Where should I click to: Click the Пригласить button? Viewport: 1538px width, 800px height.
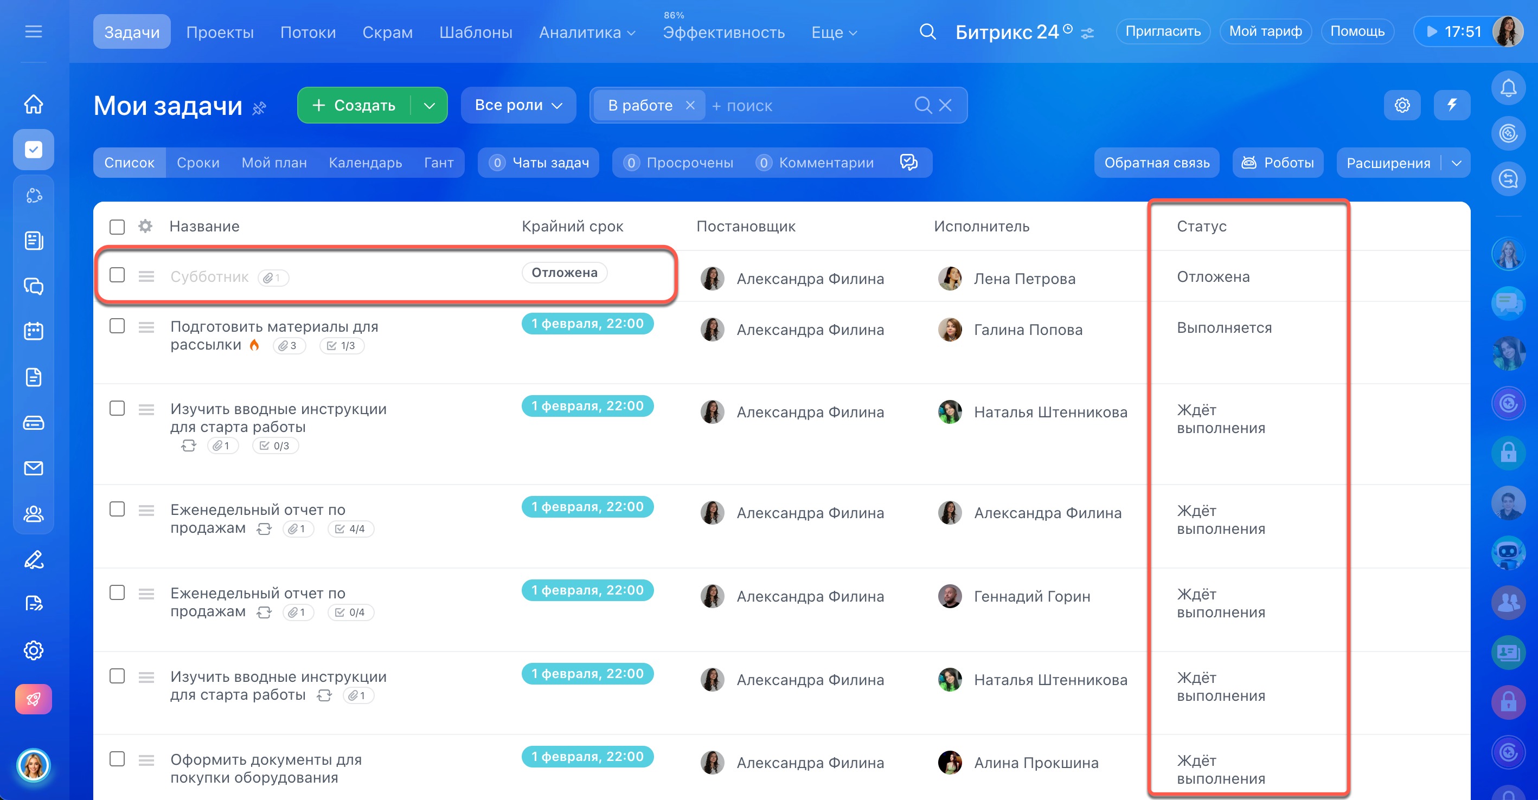pyautogui.click(x=1163, y=31)
